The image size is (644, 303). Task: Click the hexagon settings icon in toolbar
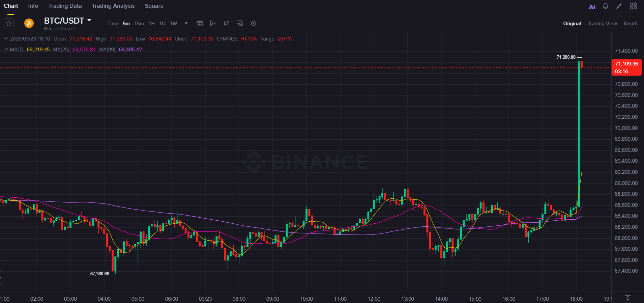point(254,23)
